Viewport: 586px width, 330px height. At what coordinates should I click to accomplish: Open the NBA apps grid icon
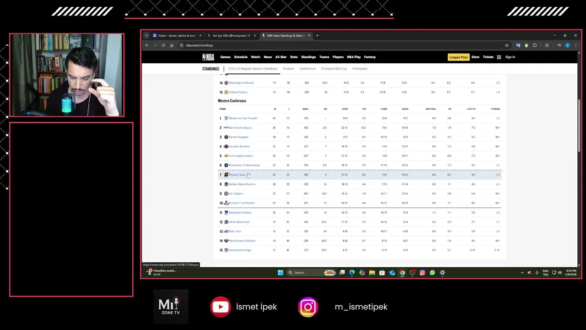click(499, 57)
